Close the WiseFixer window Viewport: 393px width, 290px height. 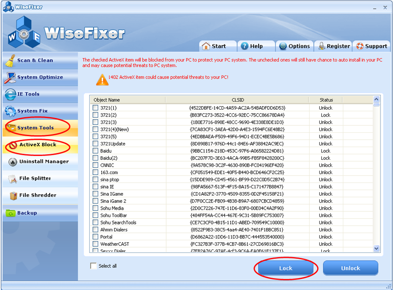click(385, 7)
